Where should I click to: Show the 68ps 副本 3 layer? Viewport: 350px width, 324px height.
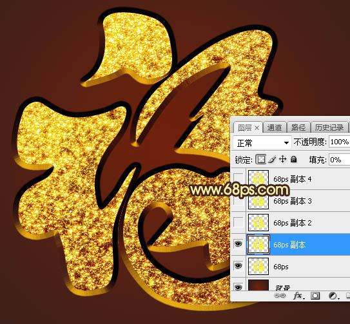238,201
